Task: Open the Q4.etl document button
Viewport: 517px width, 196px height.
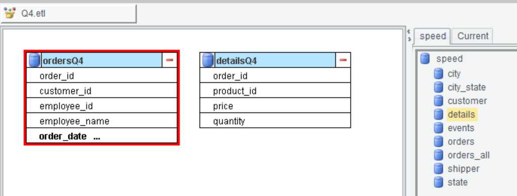Action: coord(68,14)
